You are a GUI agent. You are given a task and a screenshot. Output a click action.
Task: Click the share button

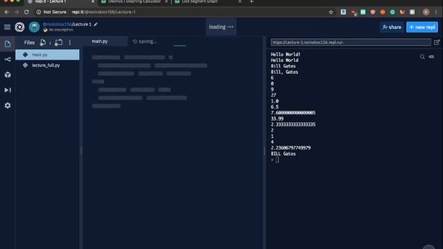point(392,27)
